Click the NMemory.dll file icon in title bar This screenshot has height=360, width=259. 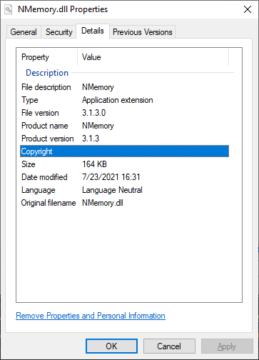click(9, 9)
